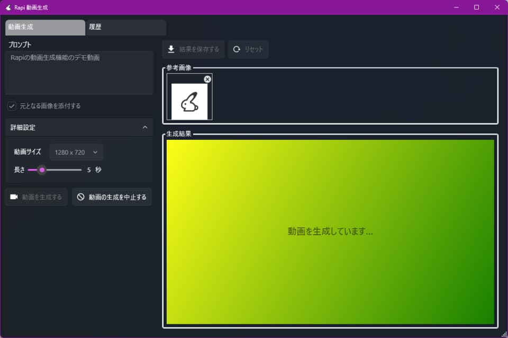Screen dimensions: 508x338
Task: Click the cancel icon on 動画の生成を中止する button
Action: (x=80, y=197)
